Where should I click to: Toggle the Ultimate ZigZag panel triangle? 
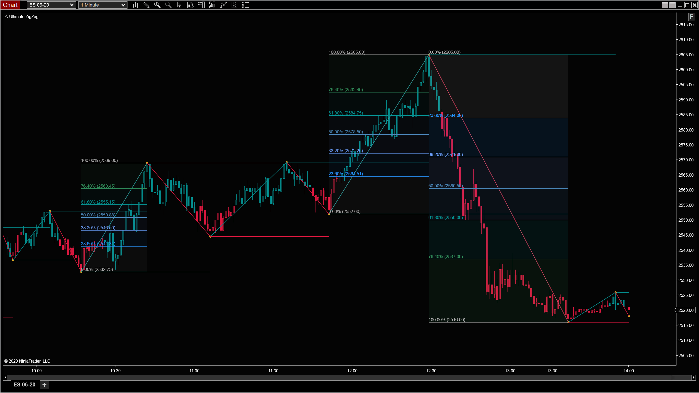pyautogui.click(x=6, y=17)
